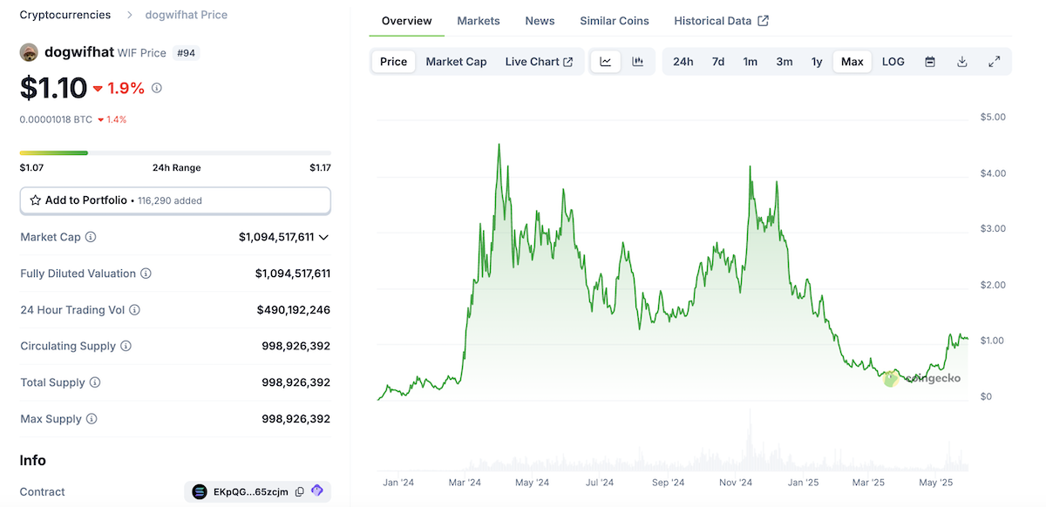Open the dogwifhat coin logo
Image resolution: width=1046 pixels, height=507 pixels.
click(29, 52)
